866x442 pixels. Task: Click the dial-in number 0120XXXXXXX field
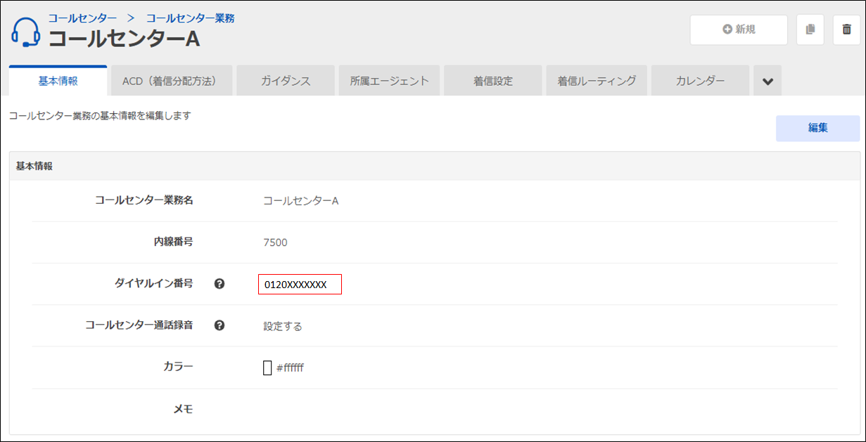click(x=300, y=285)
